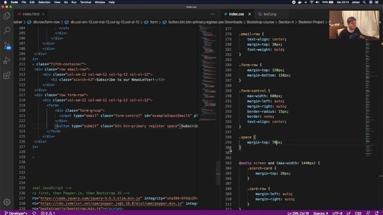
Task: Click the Siri icon in the menu bar
Action: (x=371, y=2)
